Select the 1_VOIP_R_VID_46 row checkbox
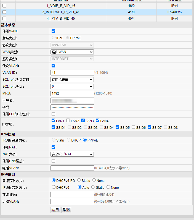Viewport: 194px width, 220px height. [4, 6]
